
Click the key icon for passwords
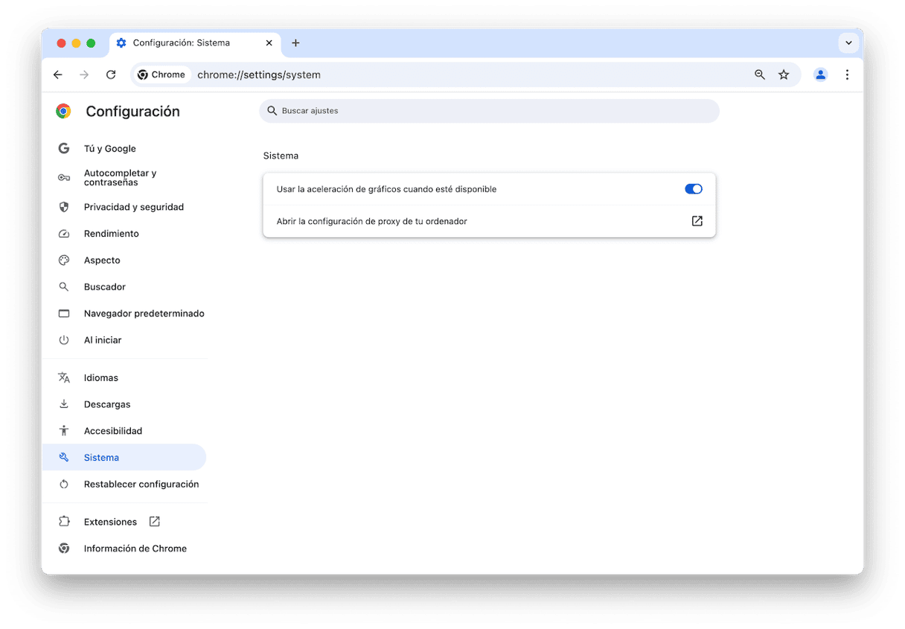(x=64, y=178)
